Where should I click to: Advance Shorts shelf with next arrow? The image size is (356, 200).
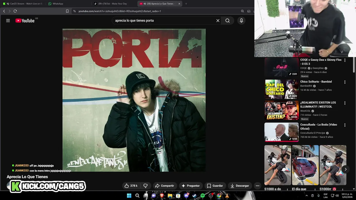345,169
